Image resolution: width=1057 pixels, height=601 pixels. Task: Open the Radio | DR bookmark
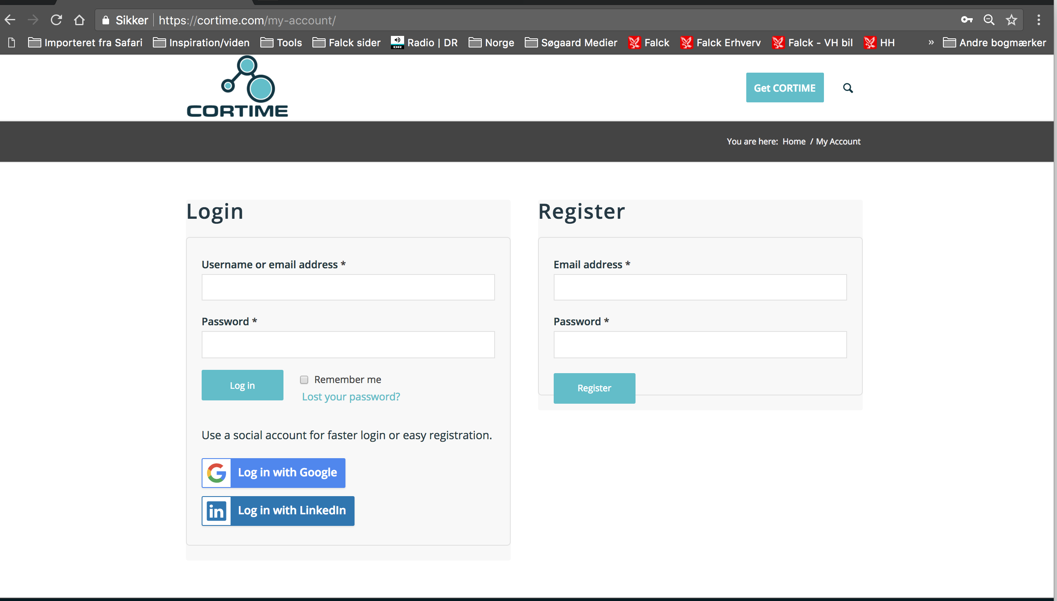coord(424,43)
